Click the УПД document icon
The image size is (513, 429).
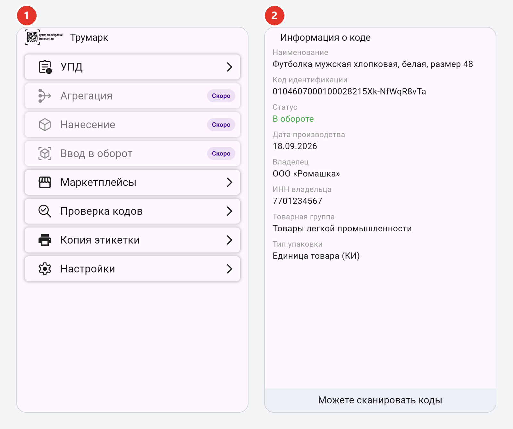click(x=45, y=67)
